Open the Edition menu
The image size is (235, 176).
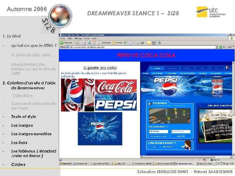70,38
